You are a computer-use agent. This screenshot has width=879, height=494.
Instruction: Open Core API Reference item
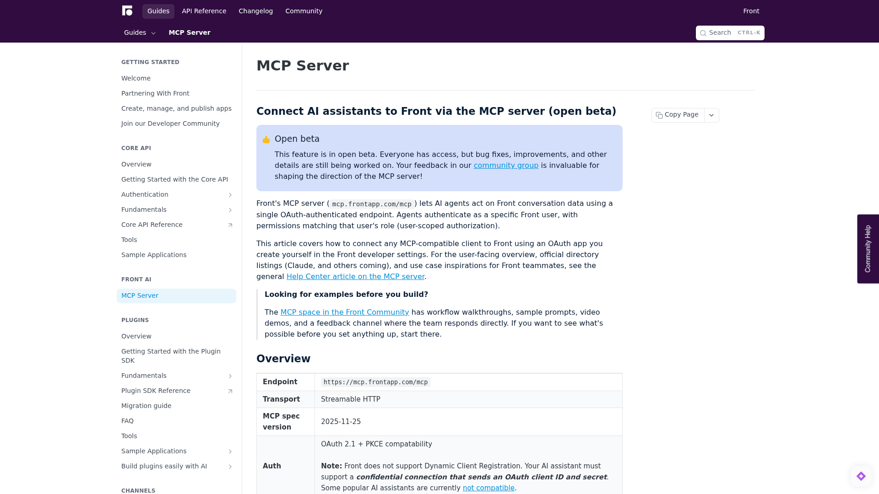176,225
